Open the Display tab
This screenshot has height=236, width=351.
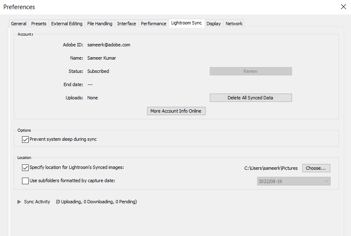click(x=214, y=24)
